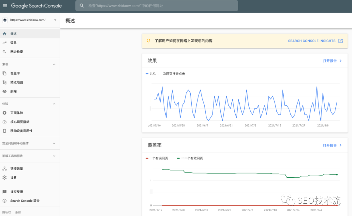This screenshot has width=352, height=216.
Task: Expand the 旧版工具和报告 section
Action: pos(54,156)
